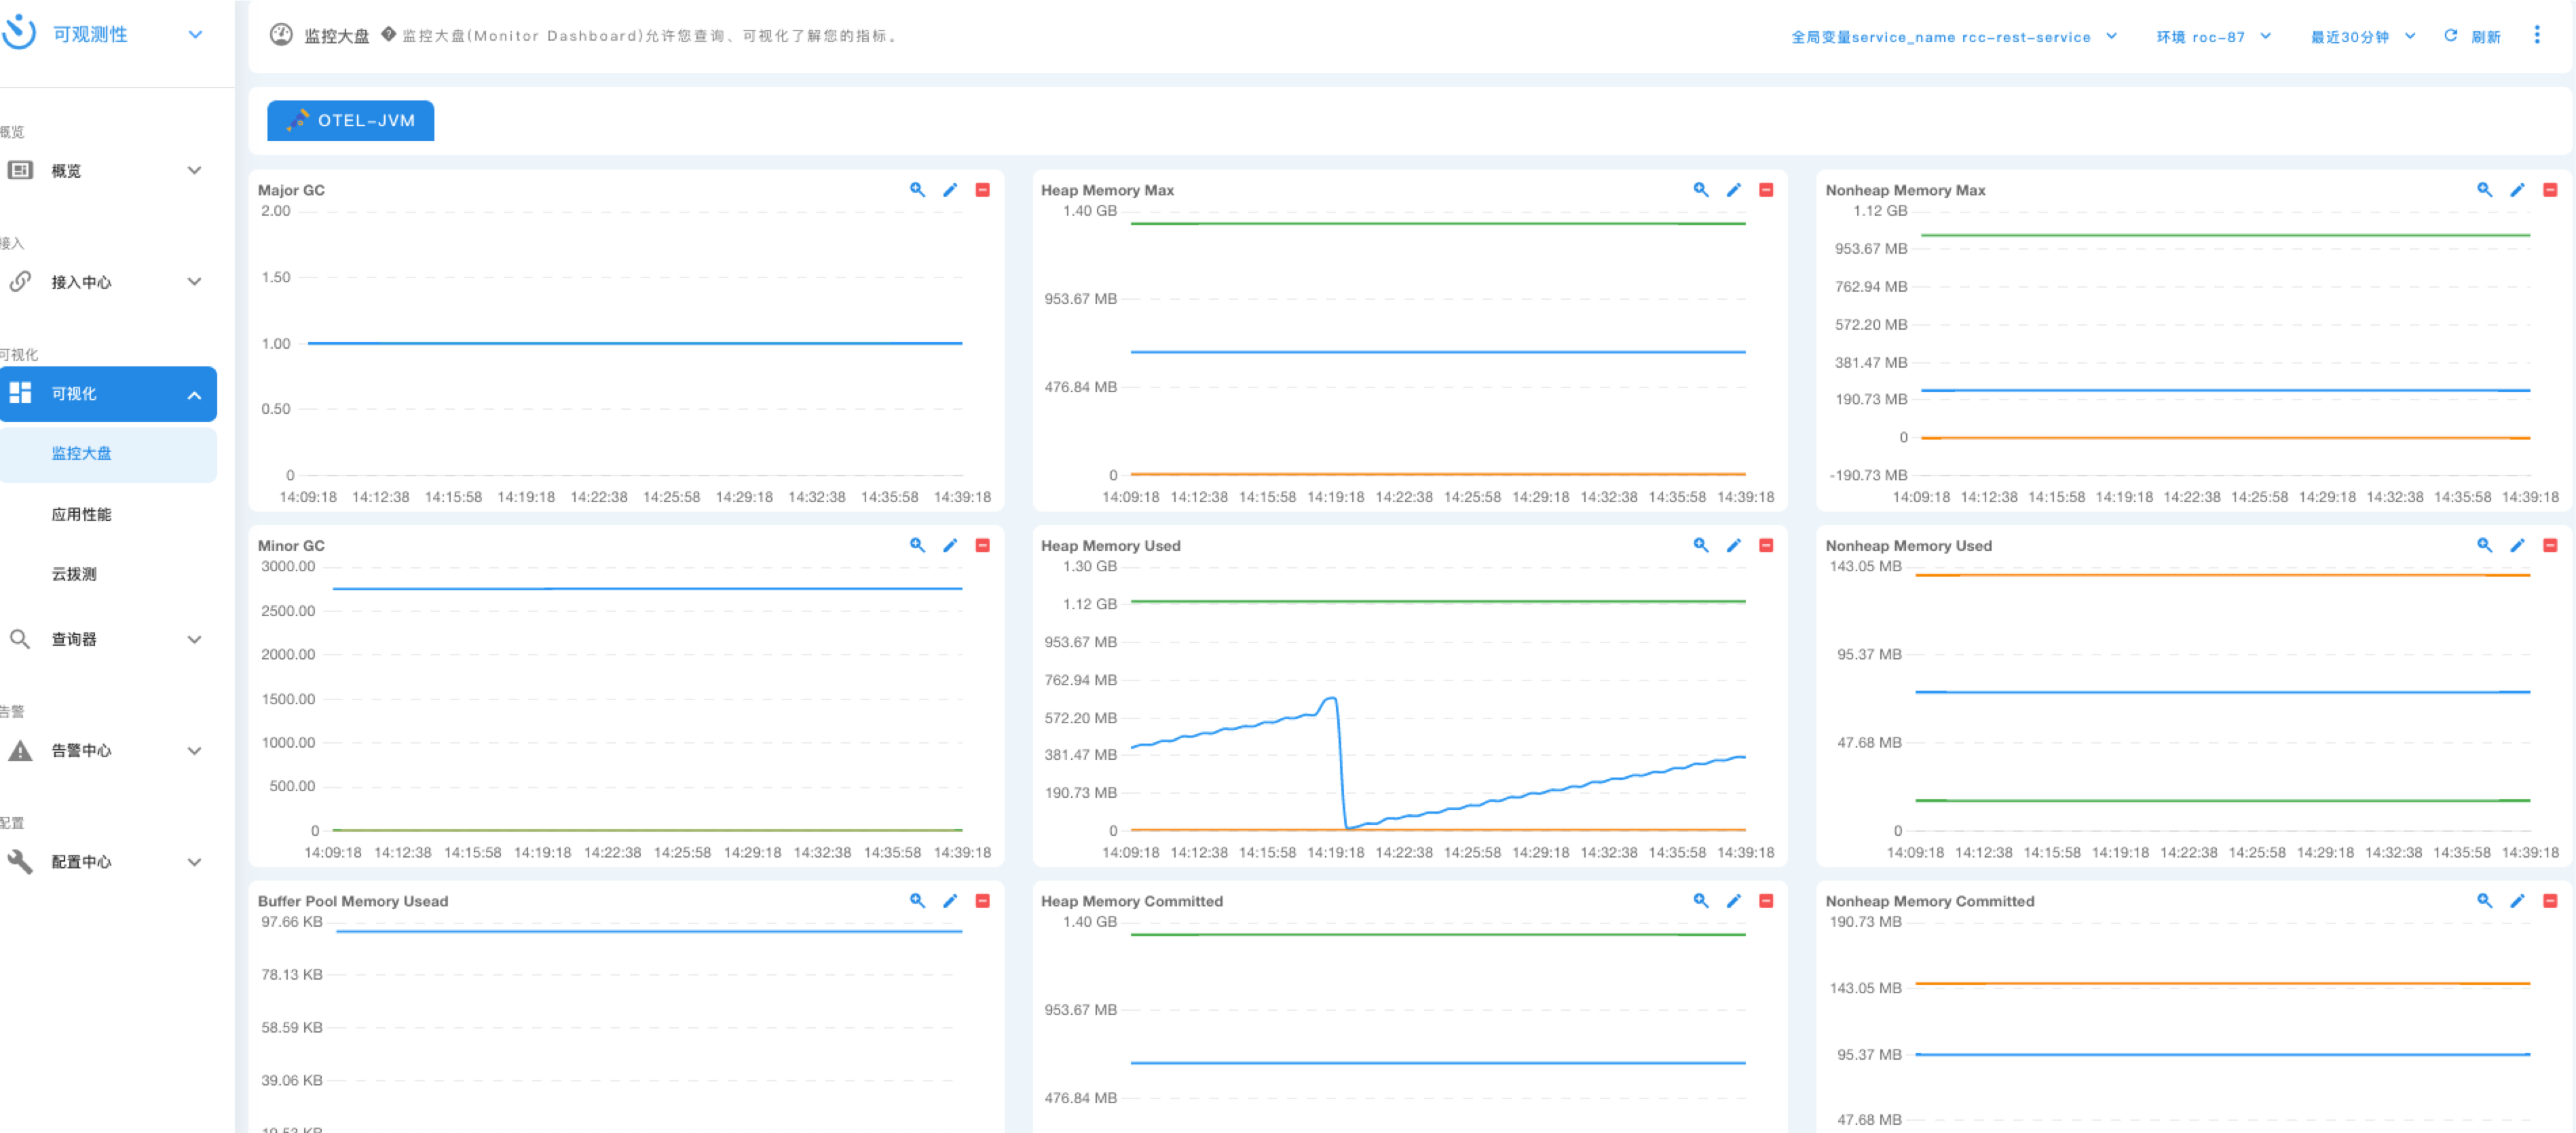Screen dimensions: 2576x1133
Task: Edit the Nonheap Memory Used panel
Action: tap(2518, 545)
